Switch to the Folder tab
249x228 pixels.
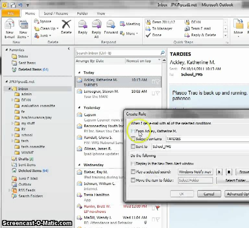[82, 13]
